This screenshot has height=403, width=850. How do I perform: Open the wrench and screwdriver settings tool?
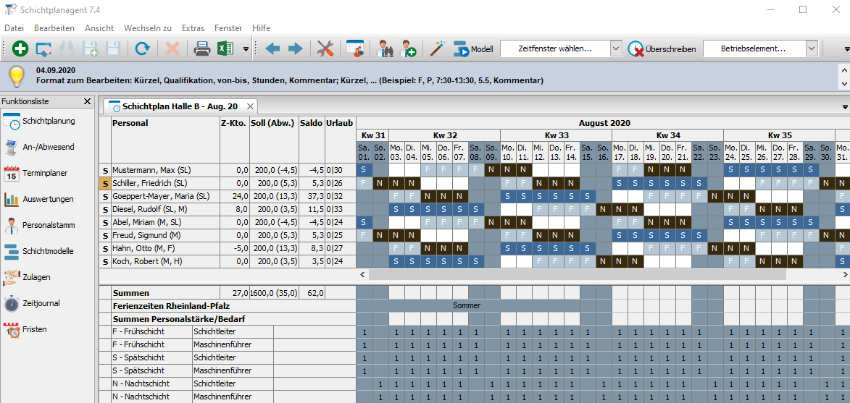click(325, 48)
